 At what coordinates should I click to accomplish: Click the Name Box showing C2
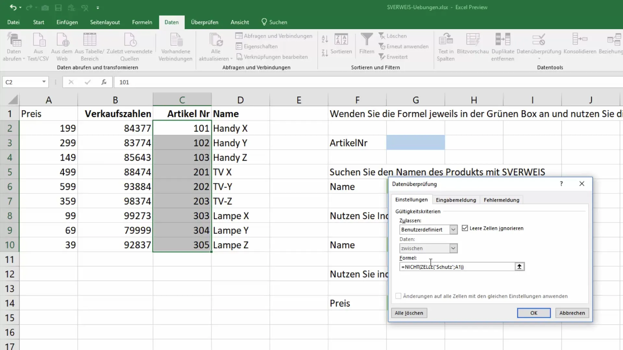[22, 82]
